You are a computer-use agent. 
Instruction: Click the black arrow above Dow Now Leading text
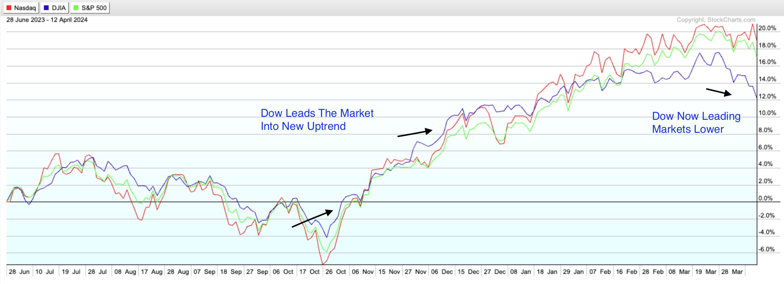718,92
